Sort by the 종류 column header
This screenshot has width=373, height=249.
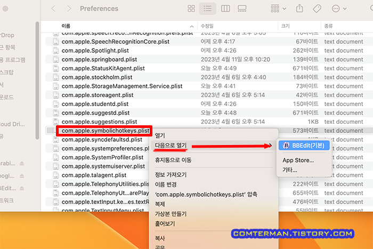tap(329, 26)
